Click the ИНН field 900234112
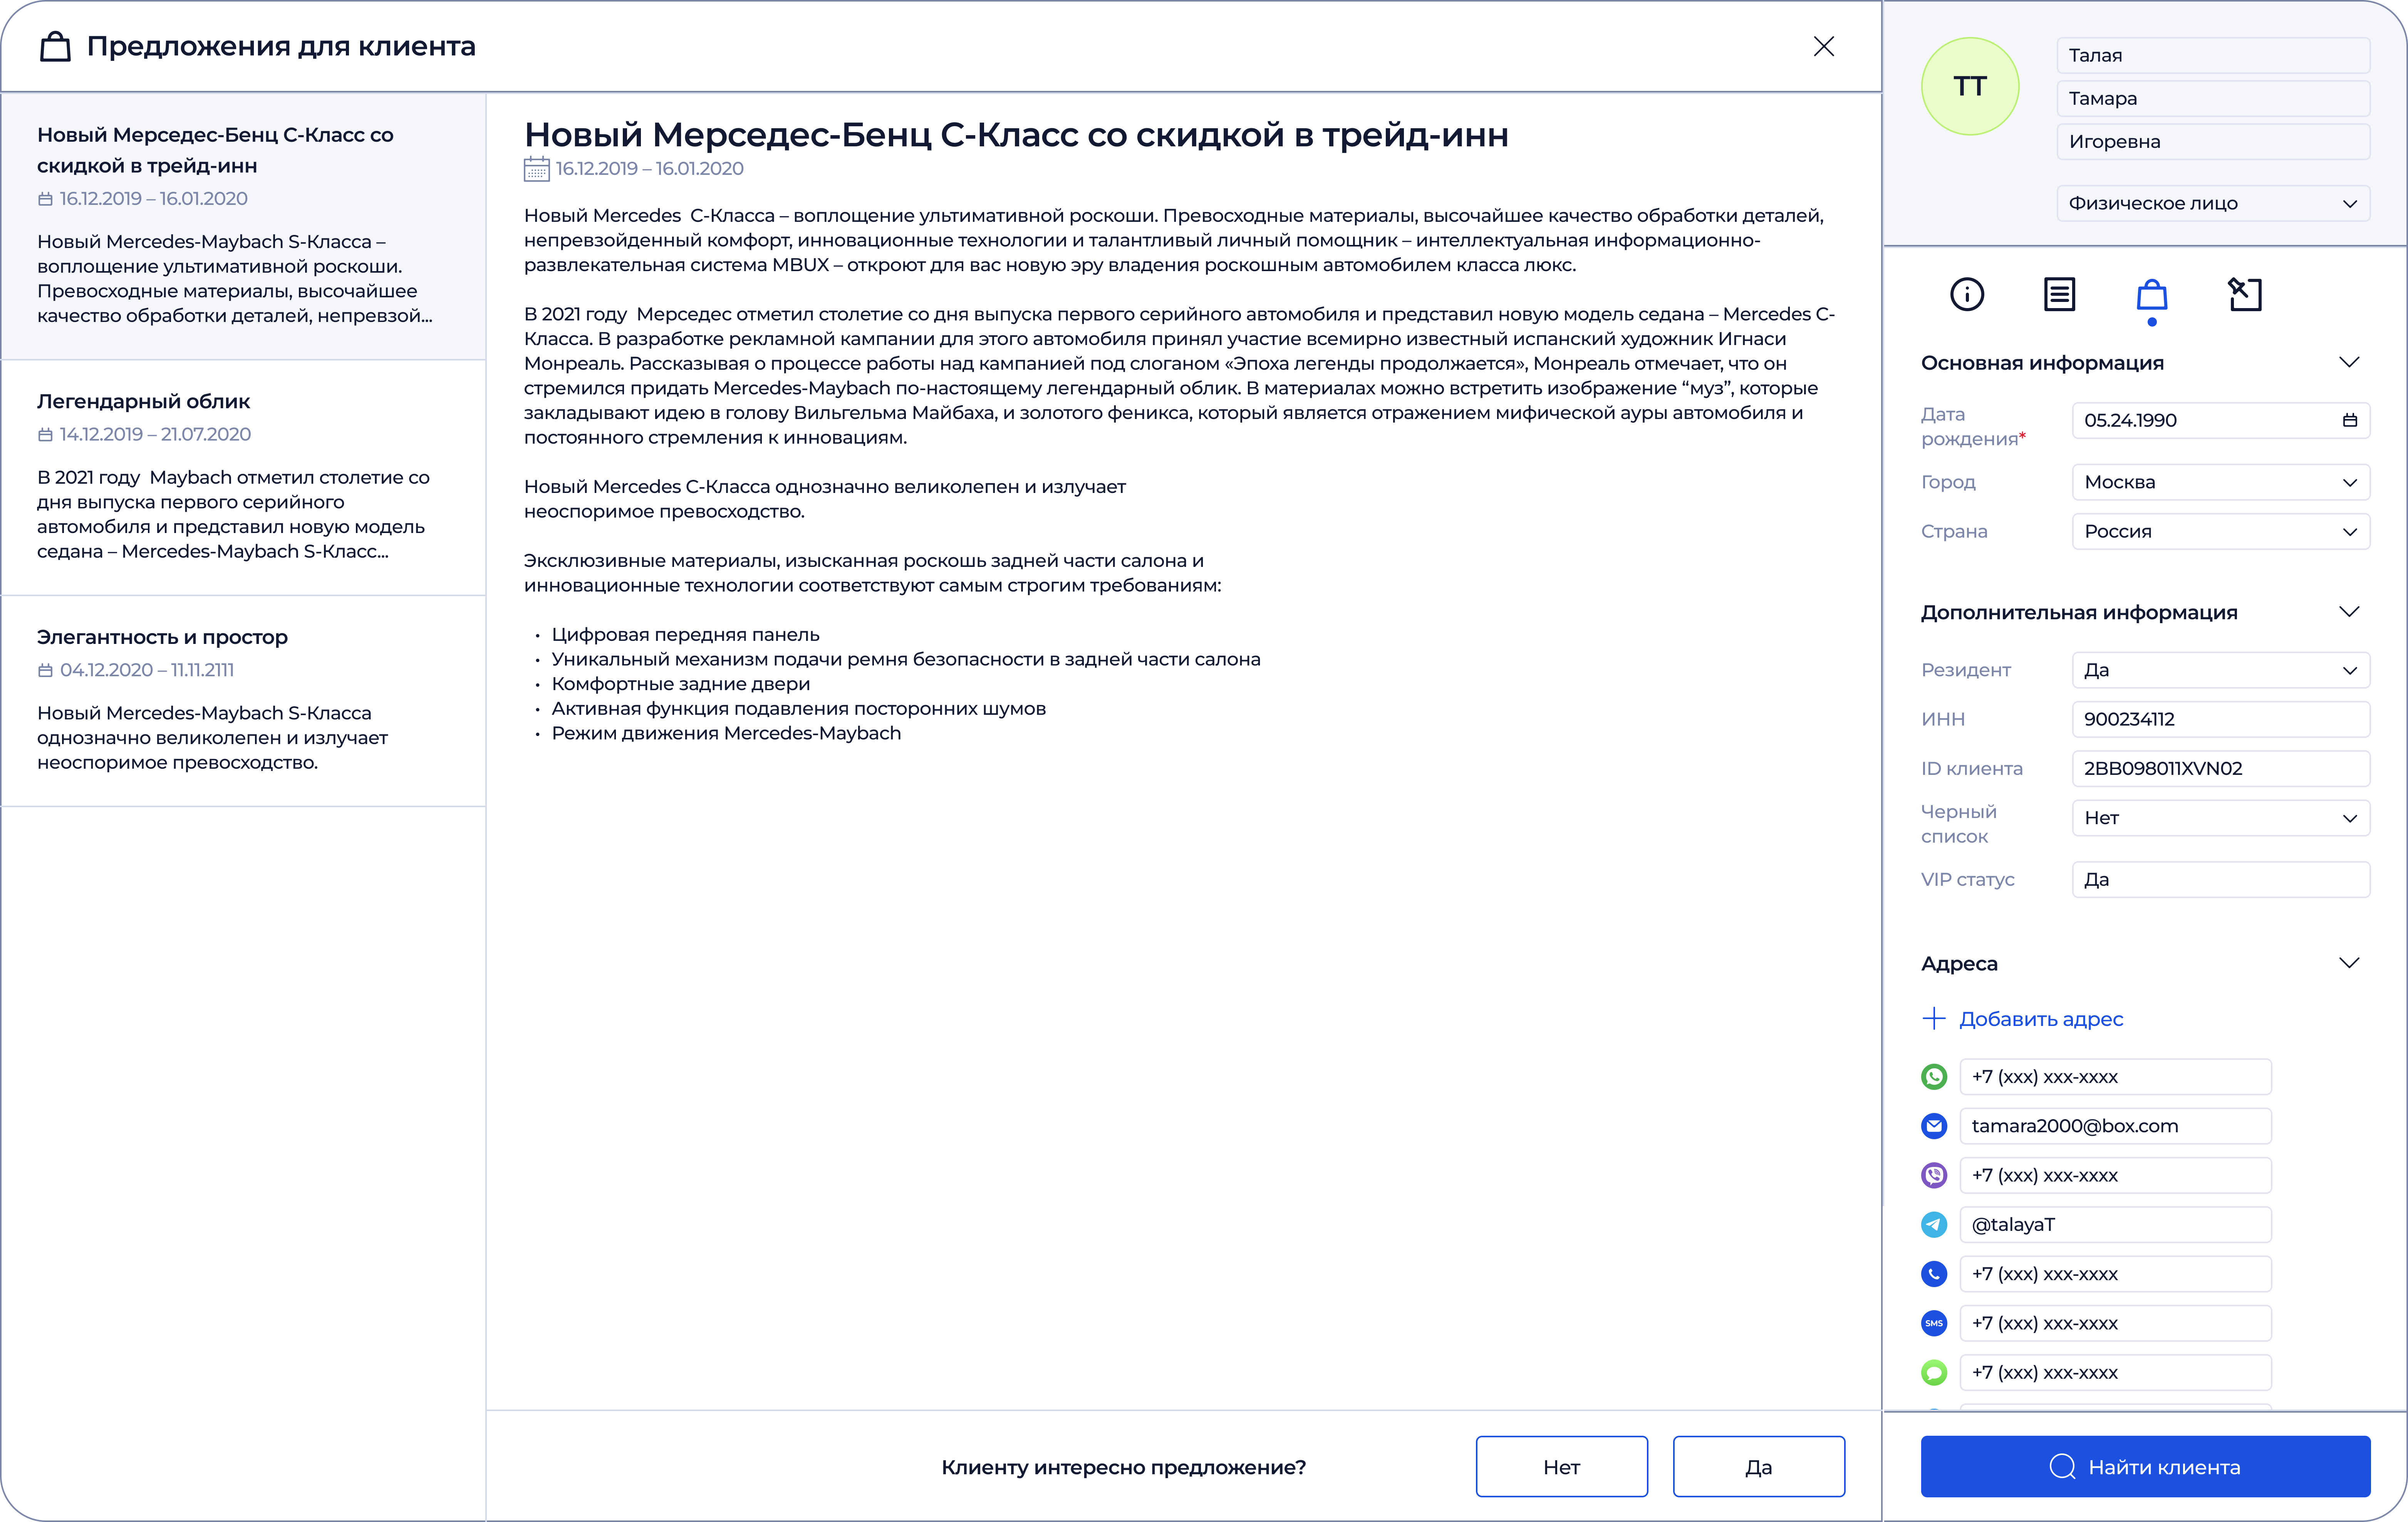Image resolution: width=2408 pixels, height=1522 pixels. [x=2220, y=719]
